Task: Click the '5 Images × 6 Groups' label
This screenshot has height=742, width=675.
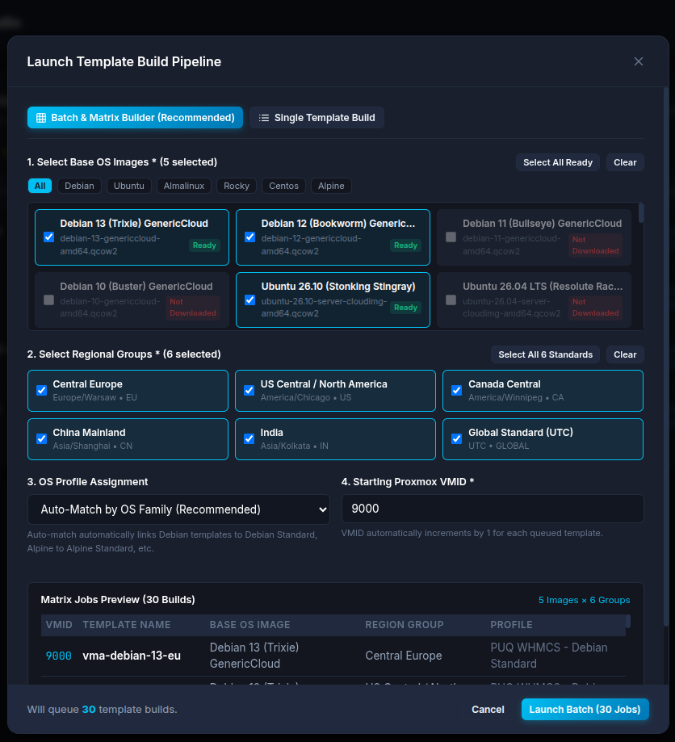Action: point(584,600)
